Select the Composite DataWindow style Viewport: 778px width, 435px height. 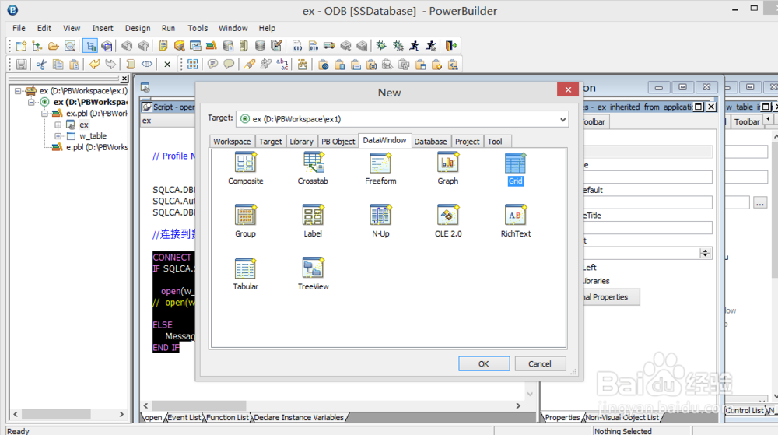(246, 169)
